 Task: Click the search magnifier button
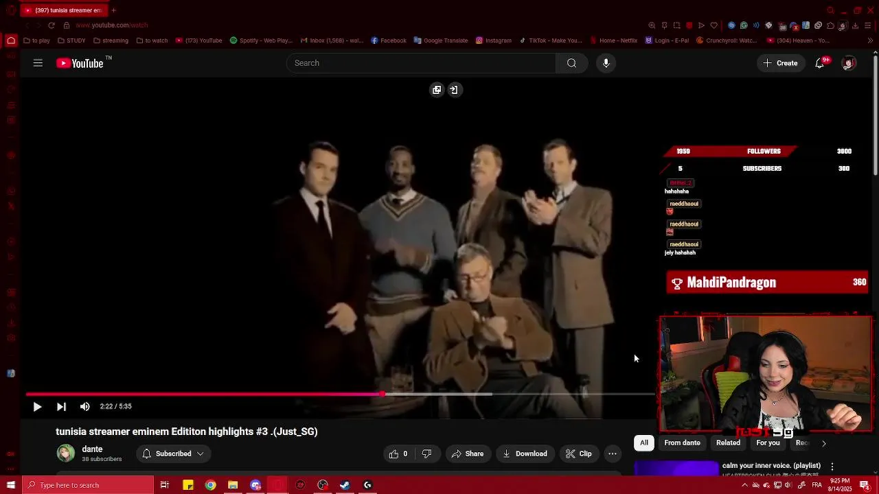(571, 63)
